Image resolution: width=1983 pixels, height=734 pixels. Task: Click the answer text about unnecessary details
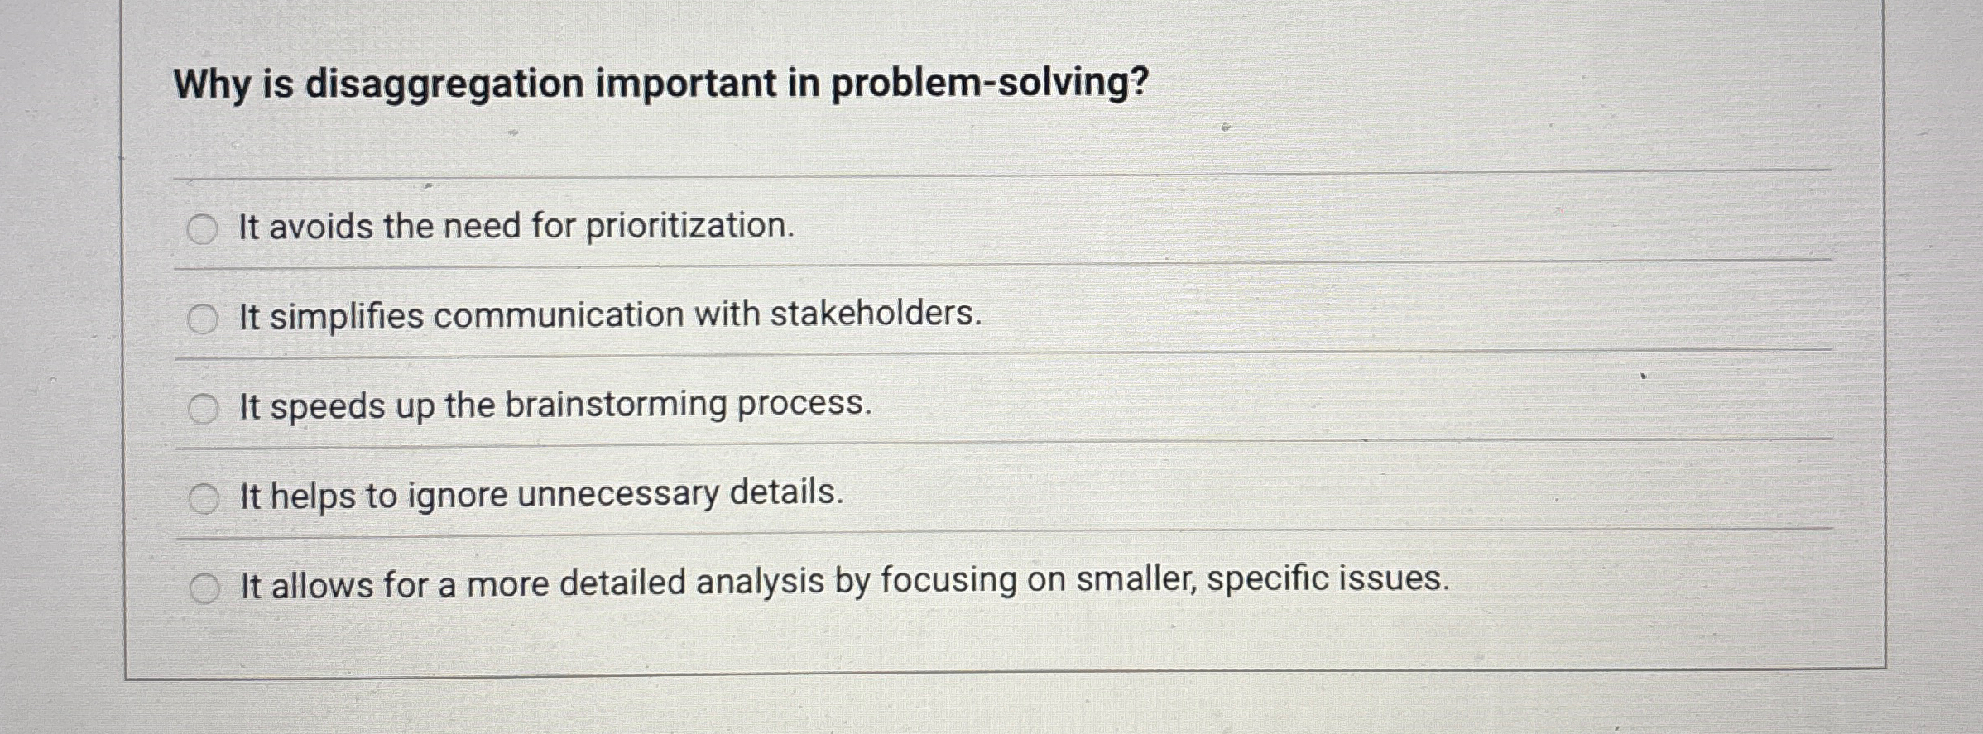coord(538,496)
